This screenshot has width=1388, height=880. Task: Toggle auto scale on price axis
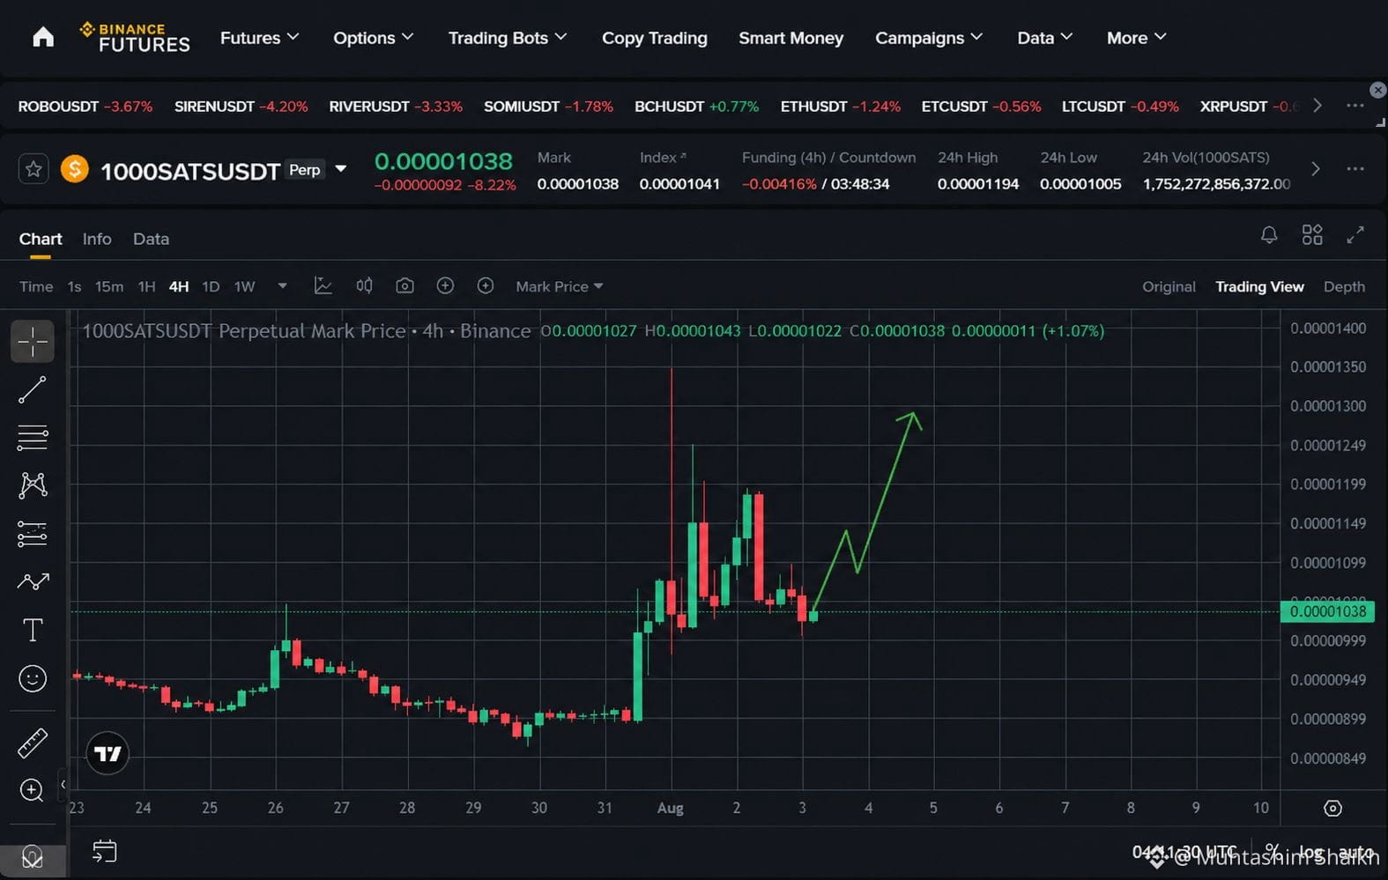[1355, 852]
